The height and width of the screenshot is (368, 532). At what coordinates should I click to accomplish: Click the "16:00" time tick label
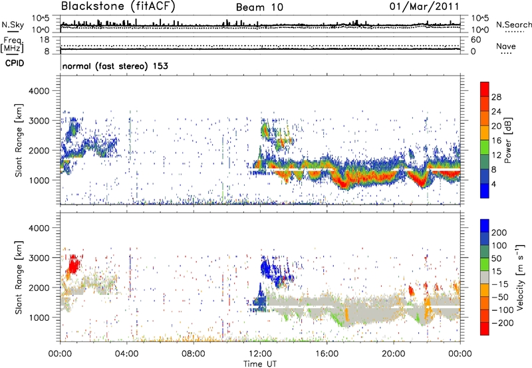[327, 354]
